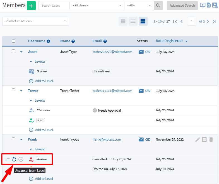Sort by Username column header
This screenshot has height=184, width=219.
pyautogui.click(x=37, y=41)
